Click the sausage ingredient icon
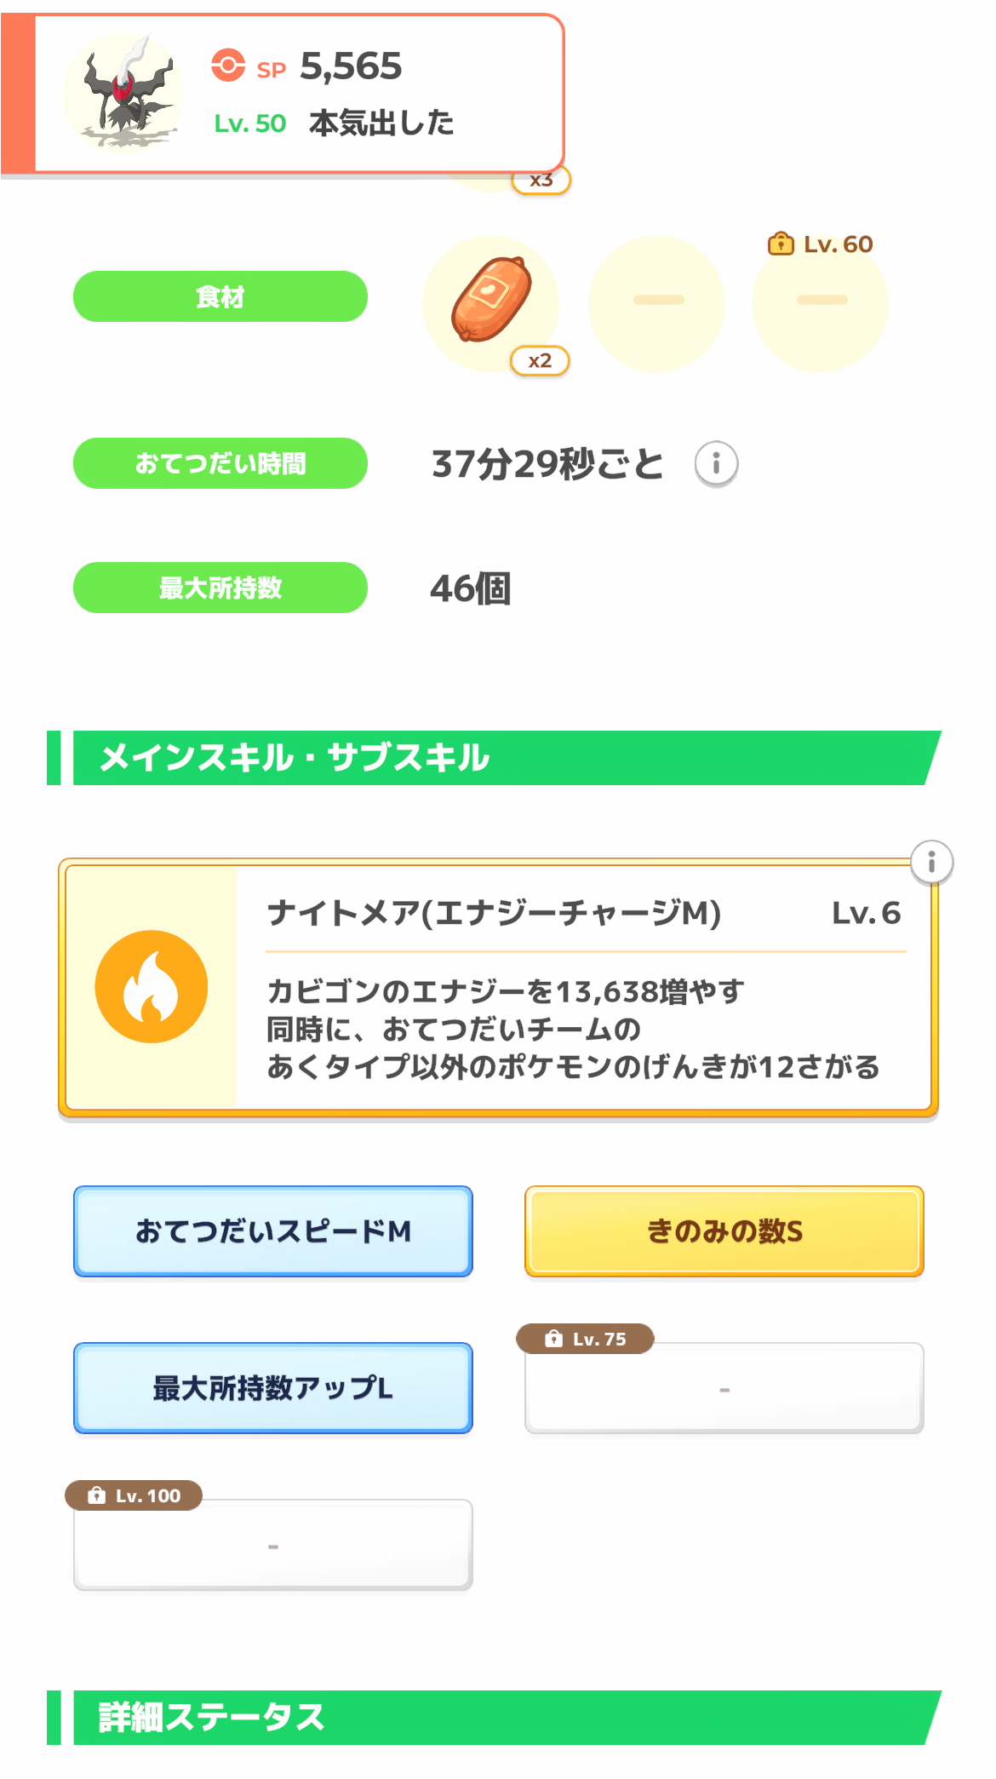This screenshot has height=1779, width=996. point(491,300)
